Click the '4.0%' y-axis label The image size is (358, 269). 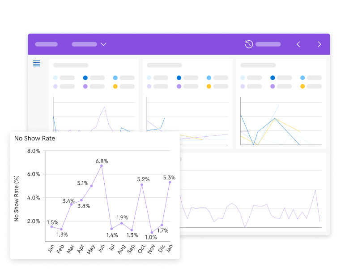(34, 198)
